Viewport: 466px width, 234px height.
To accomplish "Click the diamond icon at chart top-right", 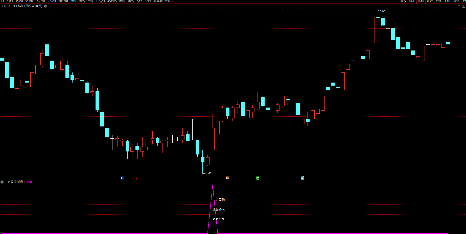I will tap(459, 6).
